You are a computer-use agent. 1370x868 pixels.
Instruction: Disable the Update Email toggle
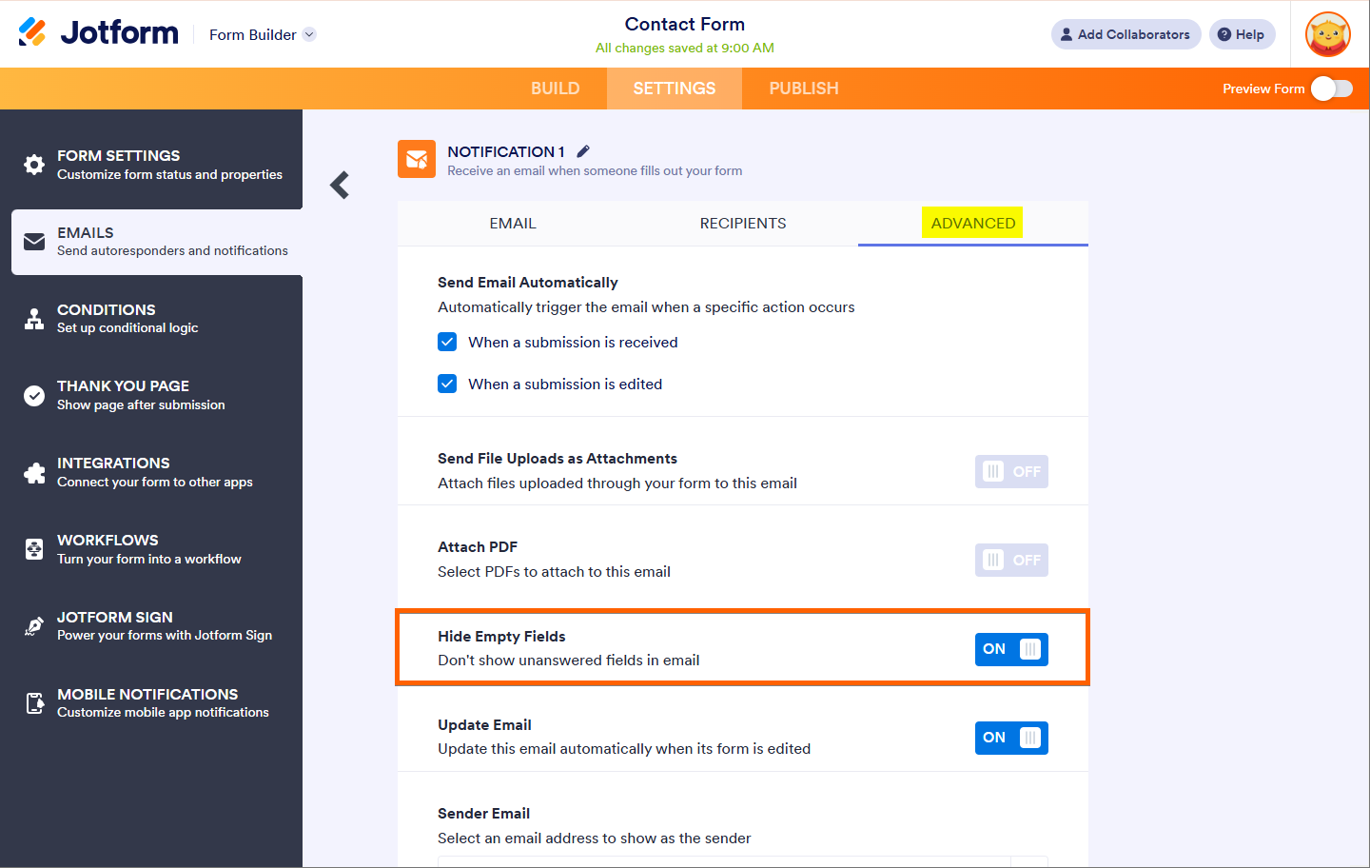point(1011,738)
